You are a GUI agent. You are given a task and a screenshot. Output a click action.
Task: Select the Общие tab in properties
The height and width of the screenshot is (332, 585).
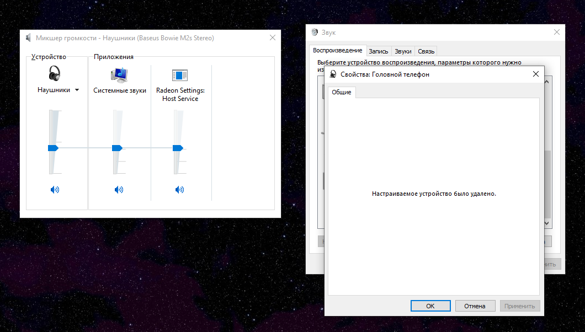pyautogui.click(x=342, y=92)
